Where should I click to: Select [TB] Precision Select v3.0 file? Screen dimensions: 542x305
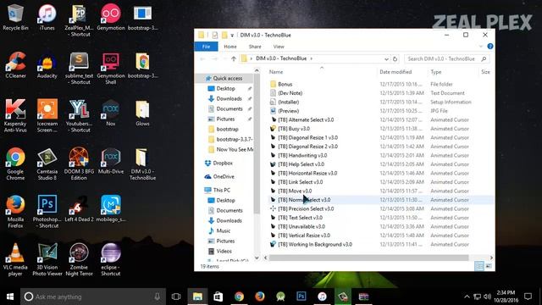306,208
